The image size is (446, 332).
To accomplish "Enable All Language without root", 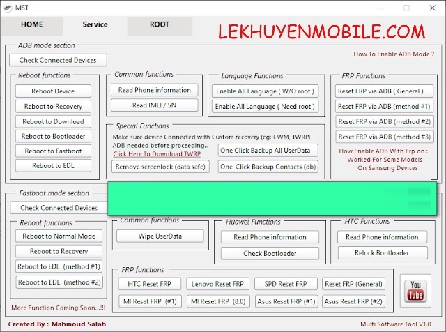I will point(265,91).
